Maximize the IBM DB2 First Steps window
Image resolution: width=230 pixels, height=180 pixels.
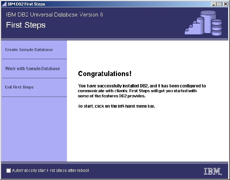coord(219,4)
